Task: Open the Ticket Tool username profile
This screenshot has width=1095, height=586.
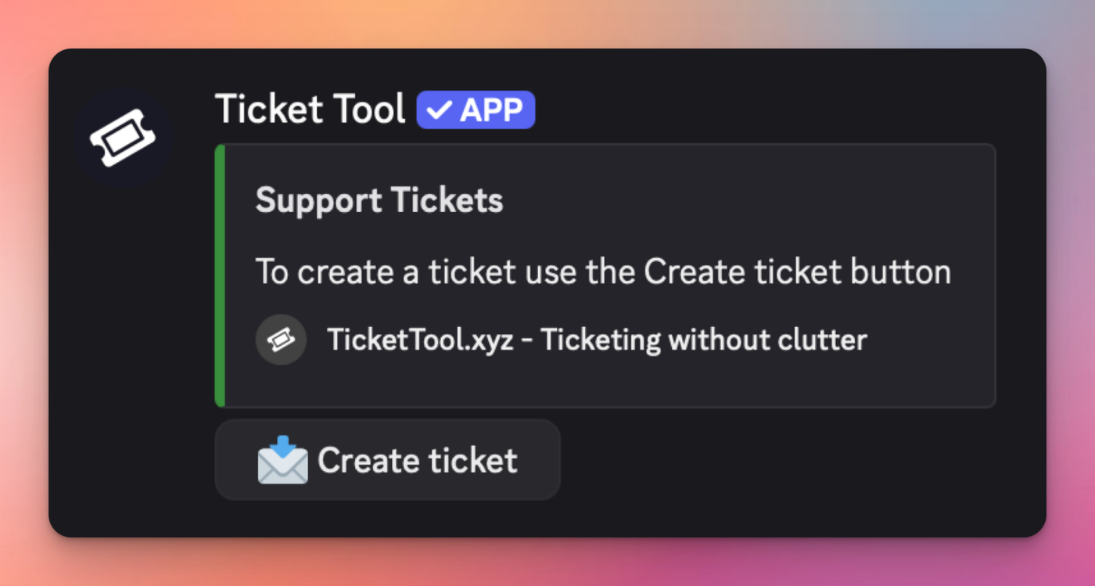Action: click(310, 110)
